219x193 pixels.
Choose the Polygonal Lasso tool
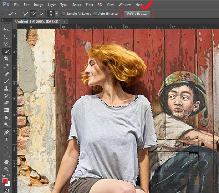pyautogui.click(x=6, y=44)
